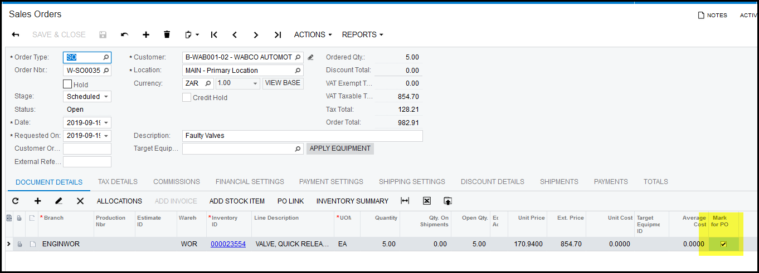Tick the Credit Hold checkbox

(187, 97)
